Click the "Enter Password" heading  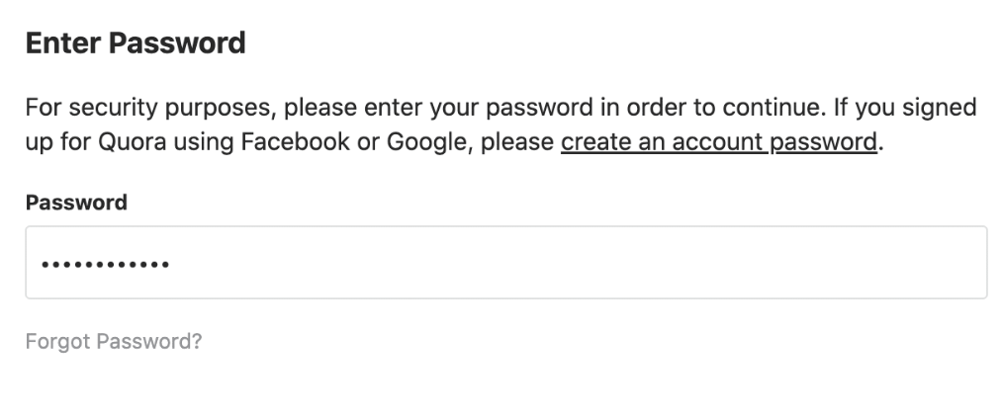pos(136,43)
